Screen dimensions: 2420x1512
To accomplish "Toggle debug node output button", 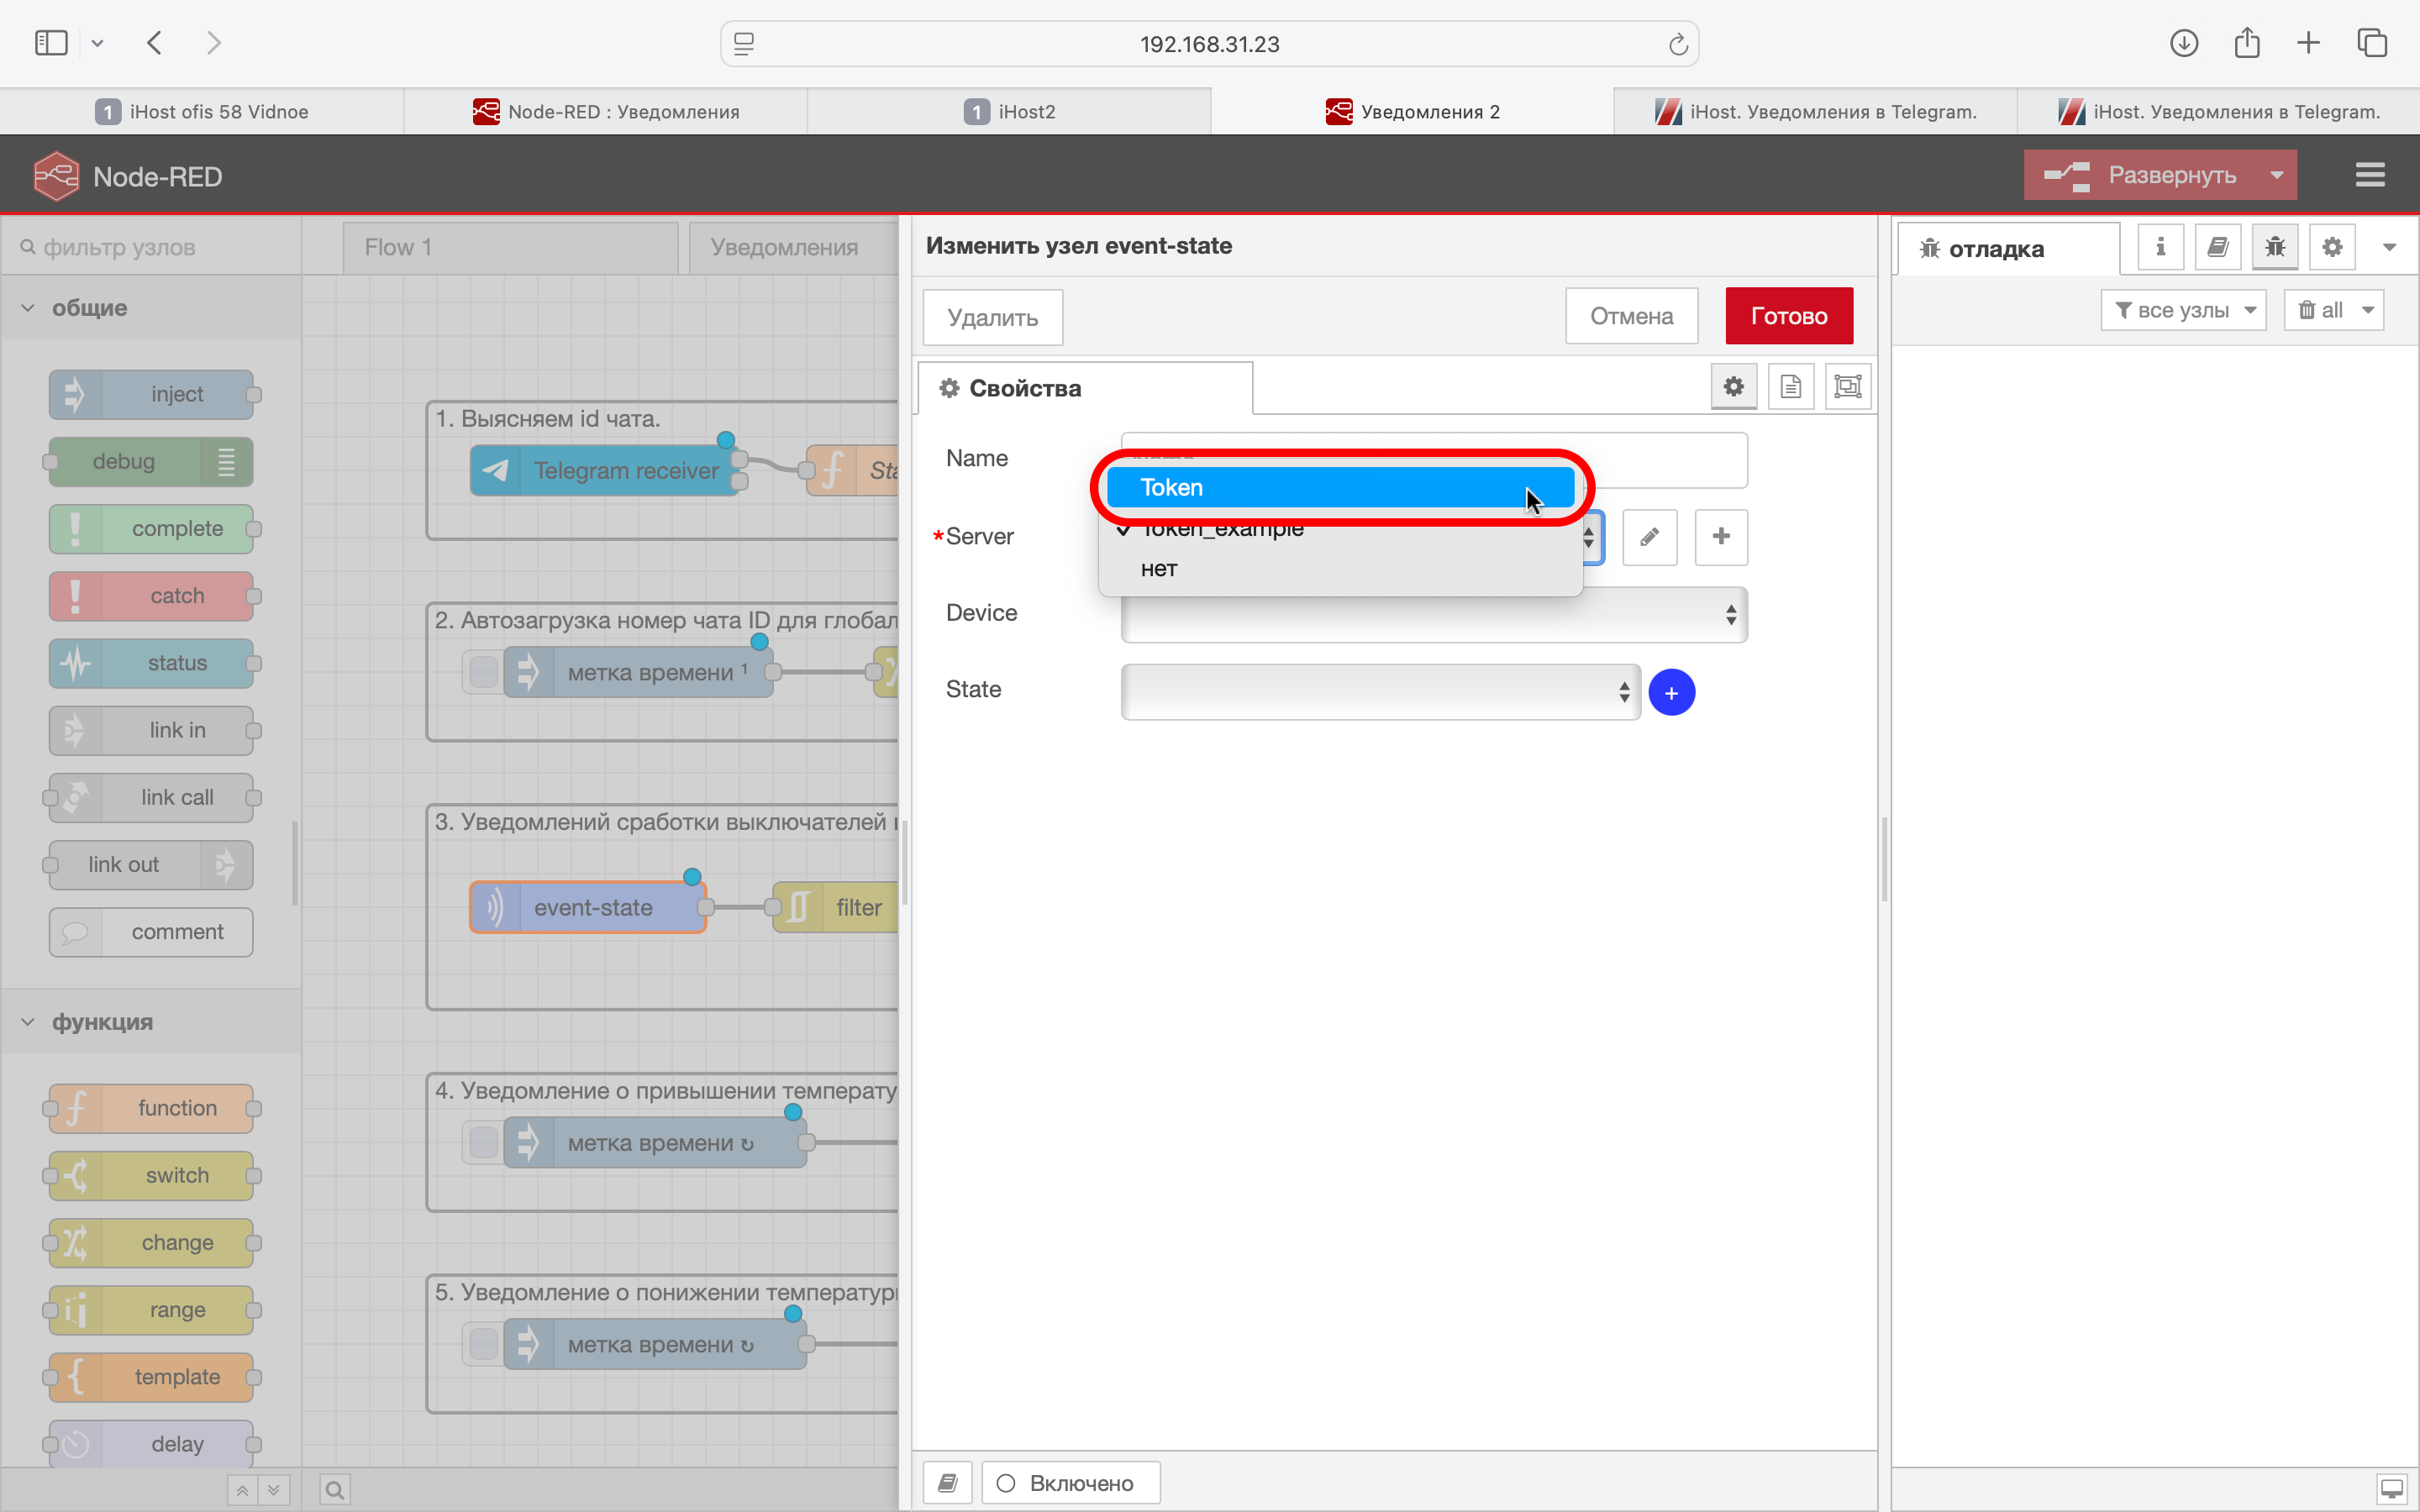I will [227, 462].
